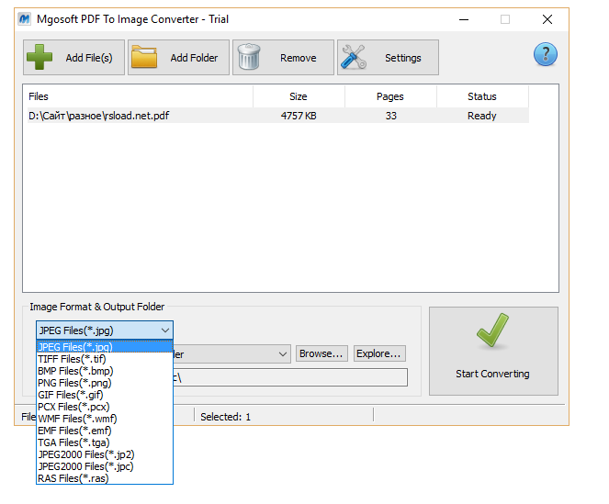609x504 pixels.
Task: Click the Browse... button
Action: pos(321,353)
